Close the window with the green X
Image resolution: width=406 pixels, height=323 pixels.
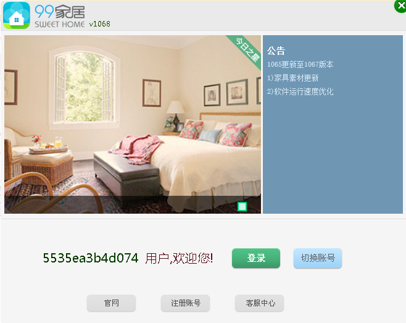click(x=400, y=6)
